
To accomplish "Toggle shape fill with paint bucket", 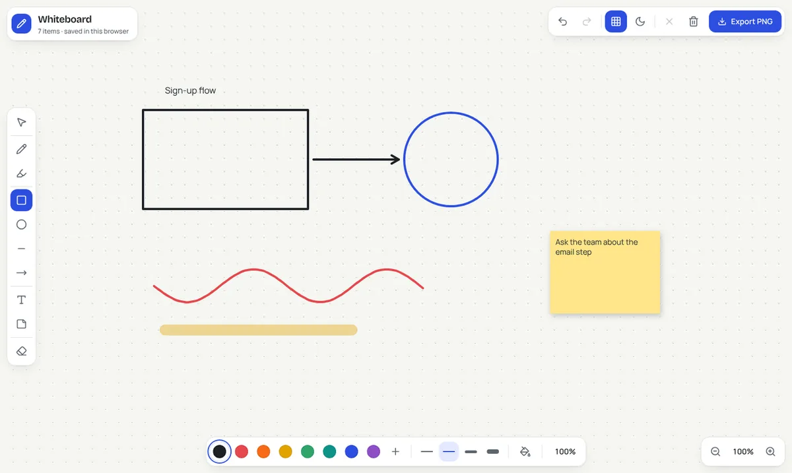I will point(525,452).
